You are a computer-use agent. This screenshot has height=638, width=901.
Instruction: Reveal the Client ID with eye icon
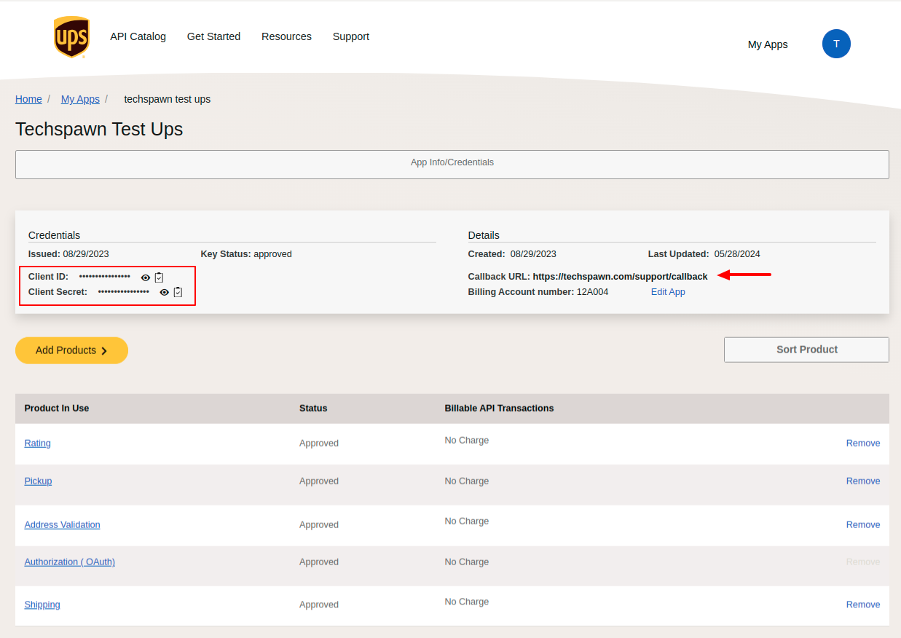point(146,277)
